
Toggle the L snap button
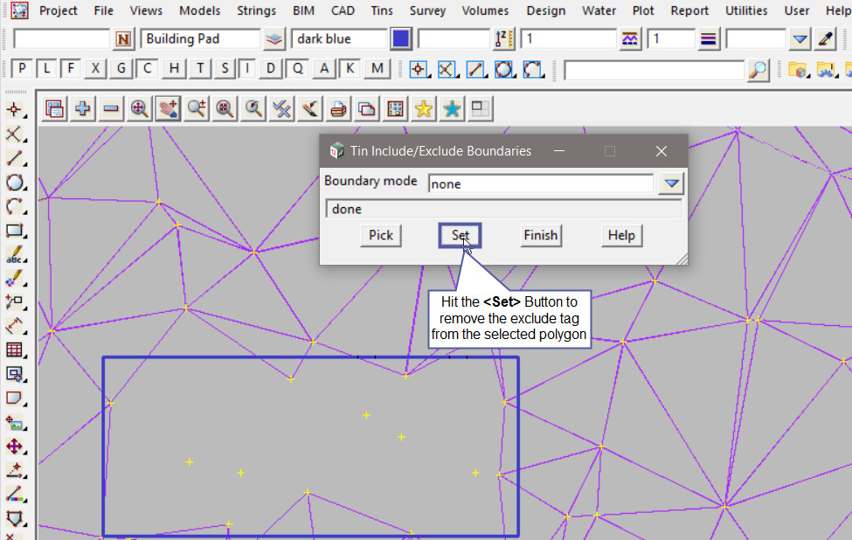point(46,68)
